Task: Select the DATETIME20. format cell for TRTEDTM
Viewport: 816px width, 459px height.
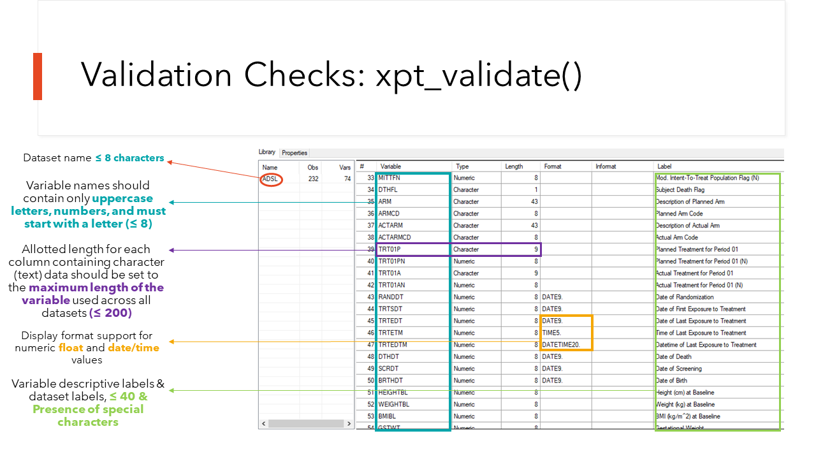Action: click(x=564, y=344)
